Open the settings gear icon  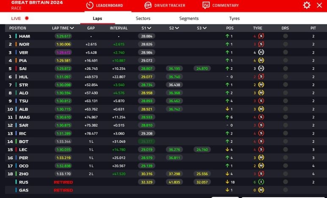pos(307,5)
